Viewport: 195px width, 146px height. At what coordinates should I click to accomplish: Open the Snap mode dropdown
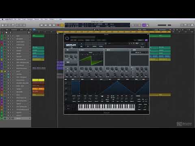point(145,30)
